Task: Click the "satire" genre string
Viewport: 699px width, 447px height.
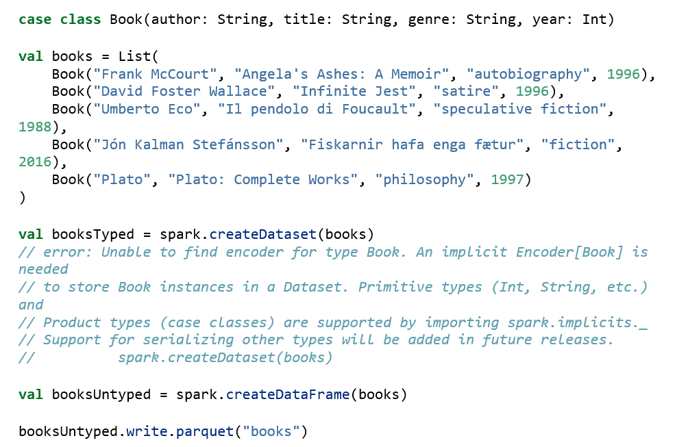Action: tap(466, 91)
